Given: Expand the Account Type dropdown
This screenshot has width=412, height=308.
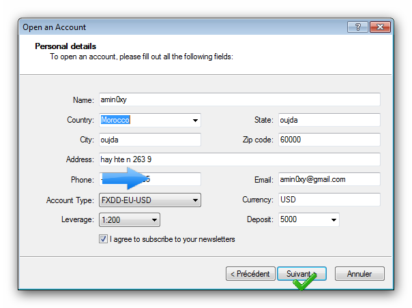Looking at the screenshot, I should (195, 200).
